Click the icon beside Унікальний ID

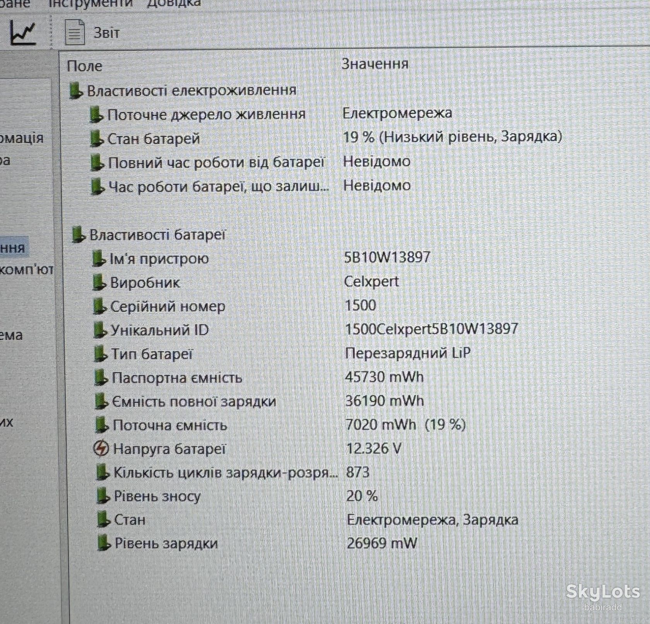100,331
